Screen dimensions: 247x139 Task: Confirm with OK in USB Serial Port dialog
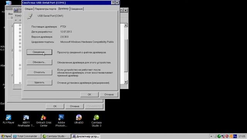(x=89, y=95)
